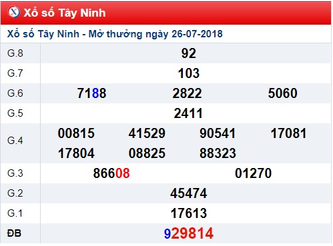
Task: Select the G.7 prize number 103
Action: tap(189, 73)
